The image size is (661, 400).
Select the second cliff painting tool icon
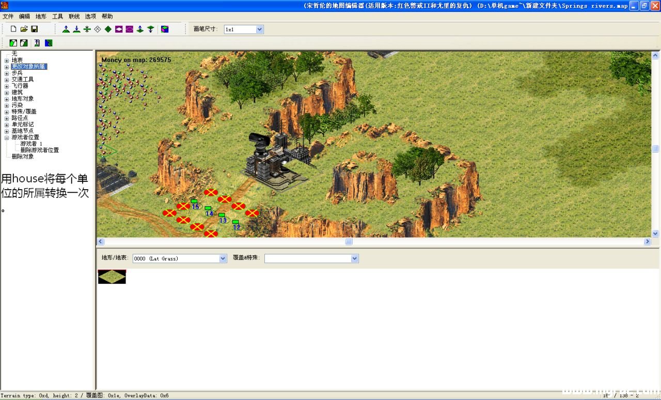(x=24, y=43)
